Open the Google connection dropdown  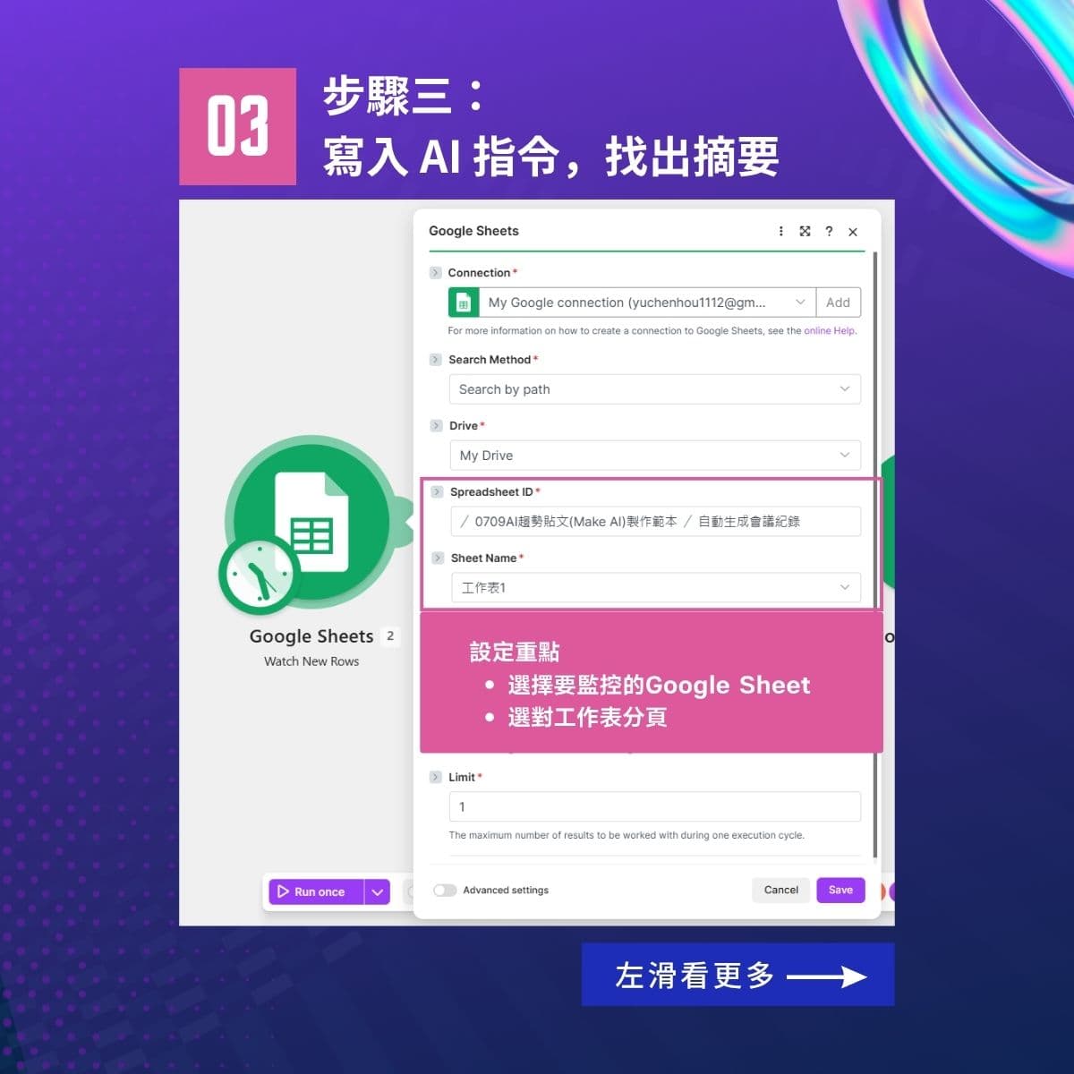tap(647, 303)
